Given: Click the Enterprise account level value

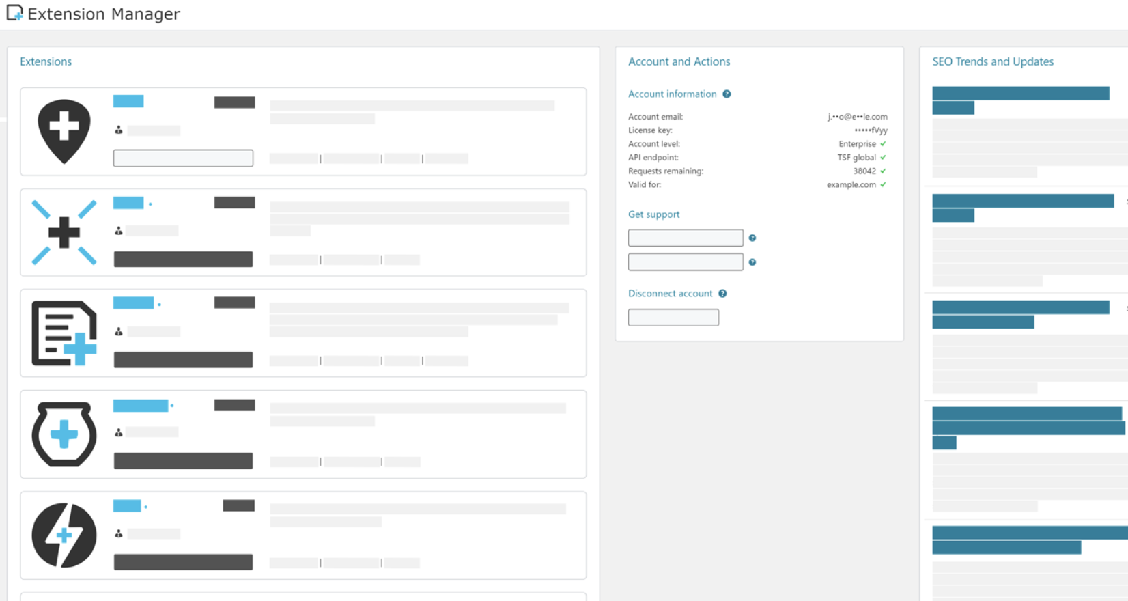Looking at the screenshot, I should pos(857,144).
